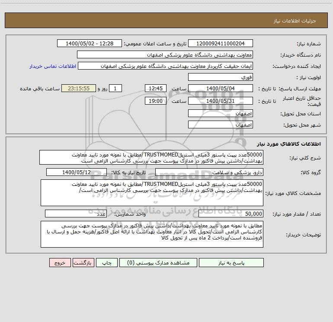Open 'اطلاعات تماس خریدار' contact link
The image size is (333, 322).
[53, 66]
